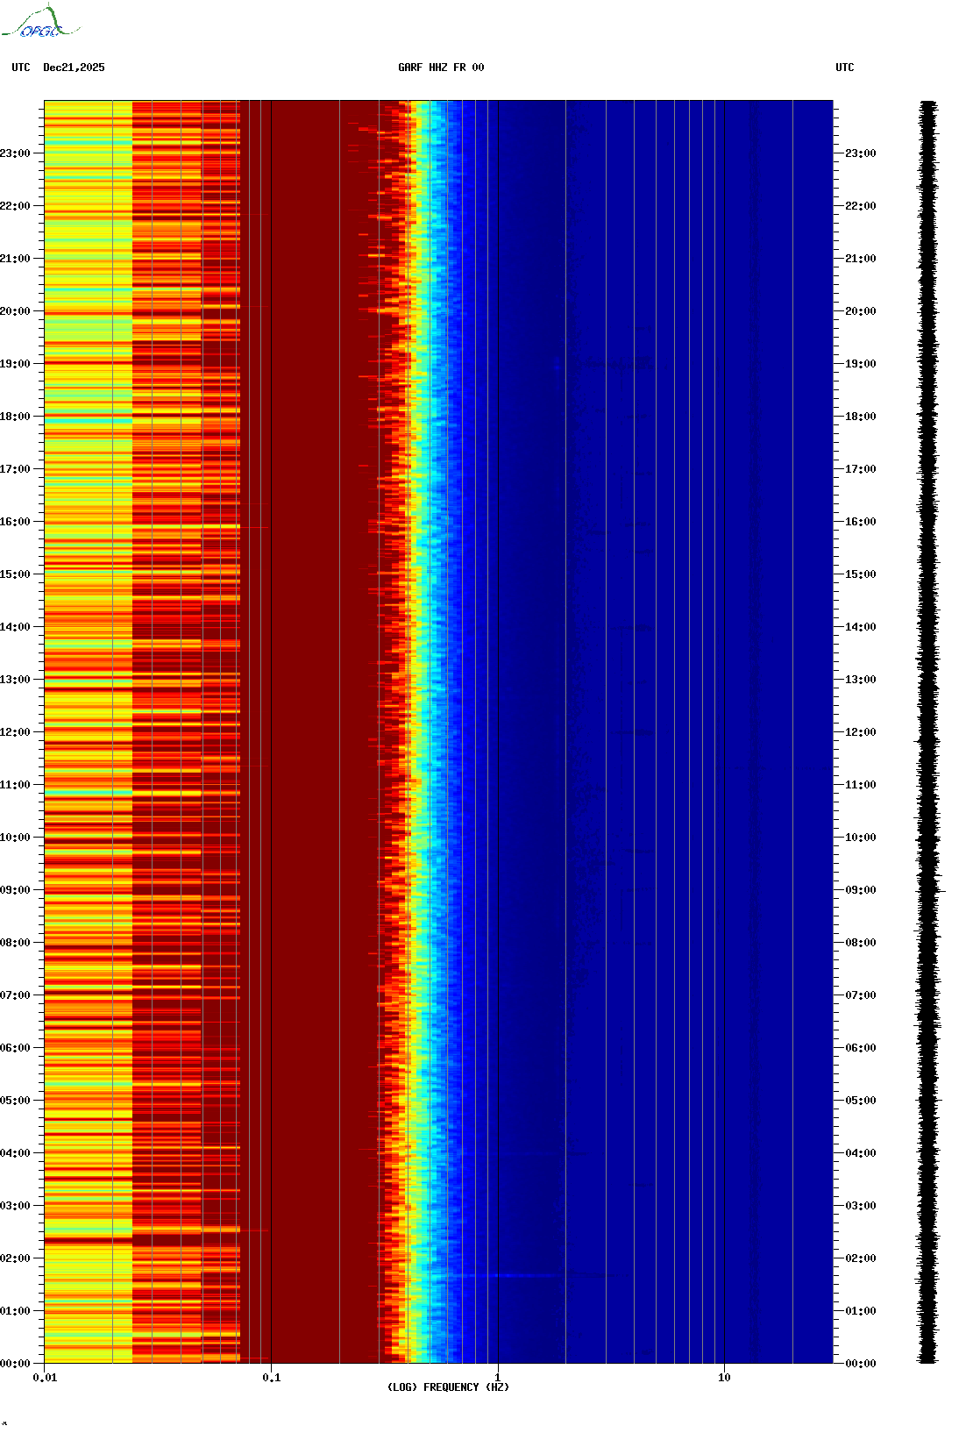
Task: Click the 0.01 frequency axis label
Action: (x=45, y=1378)
